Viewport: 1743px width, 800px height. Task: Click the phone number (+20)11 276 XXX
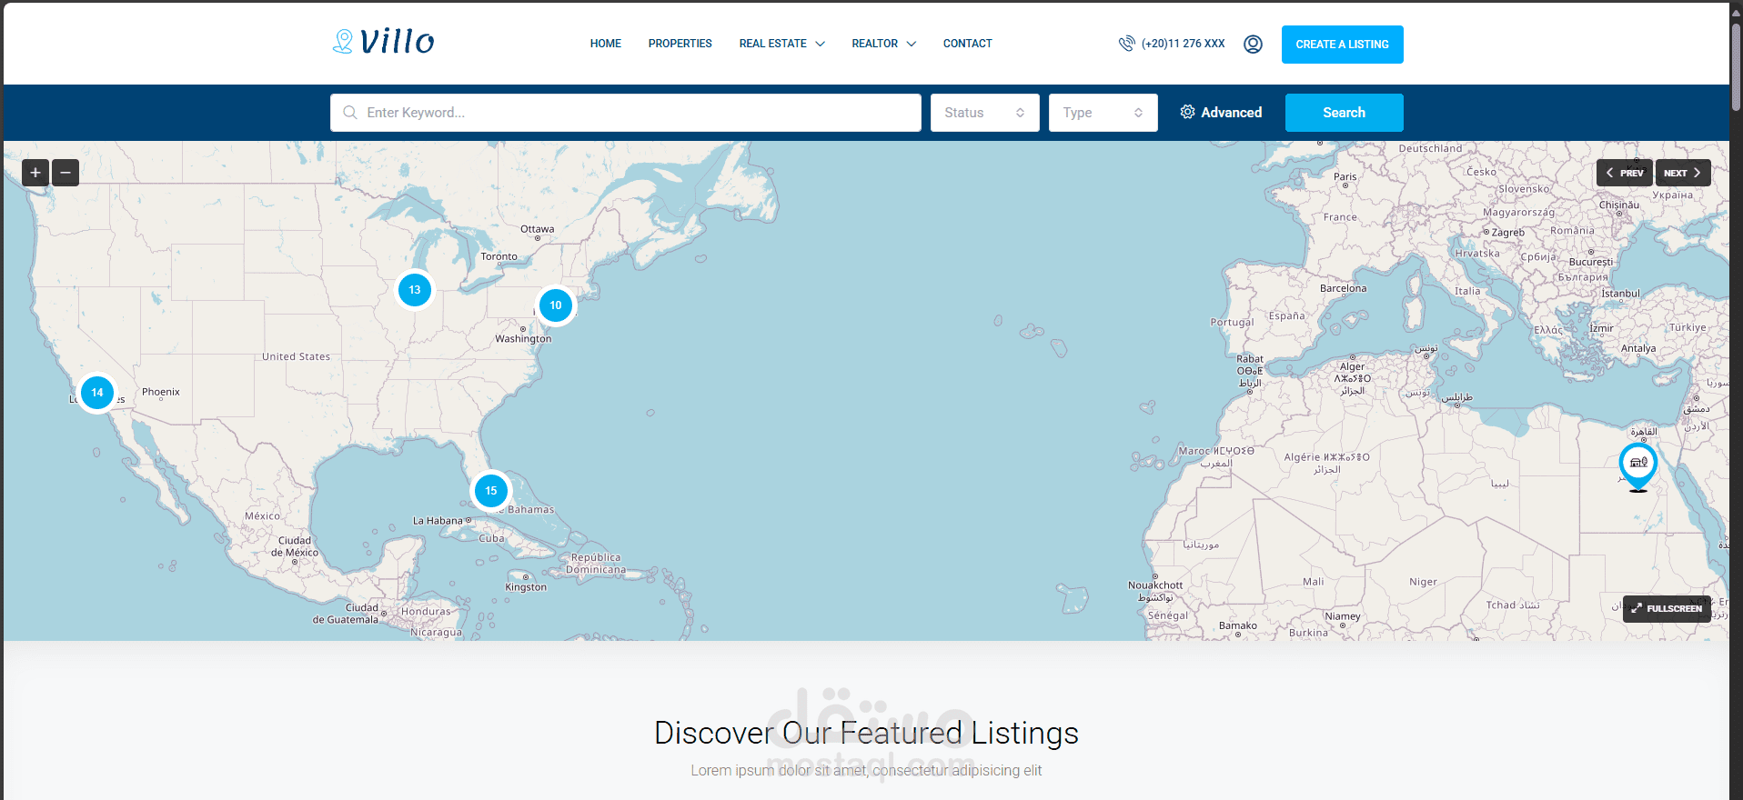[x=1183, y=44]
